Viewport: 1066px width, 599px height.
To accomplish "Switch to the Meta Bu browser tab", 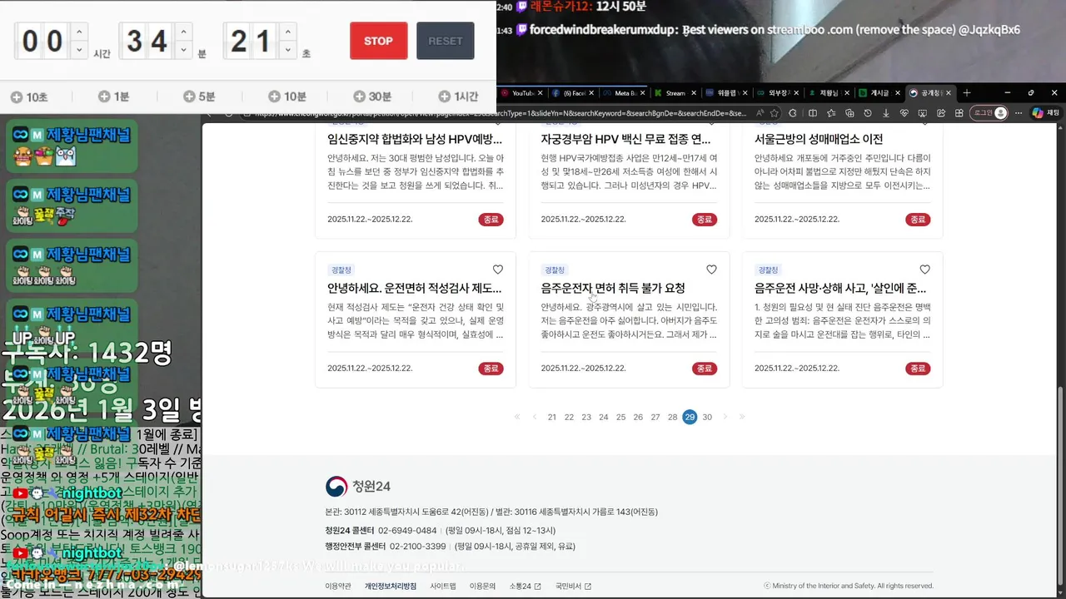I will [624, 93].
